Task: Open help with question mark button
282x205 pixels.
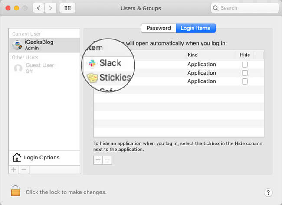Action: coord(268,192)
